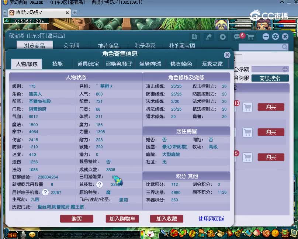Click the microphone voice icon in chat bar
This screenshot has height=239, width=298.
coord(23,235)
